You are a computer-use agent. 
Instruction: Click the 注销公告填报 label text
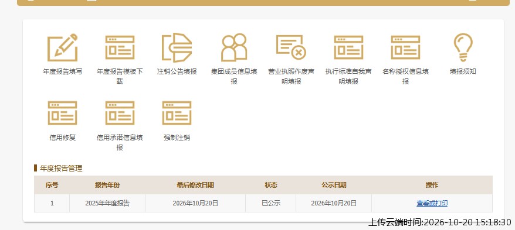tap(177, 71)
